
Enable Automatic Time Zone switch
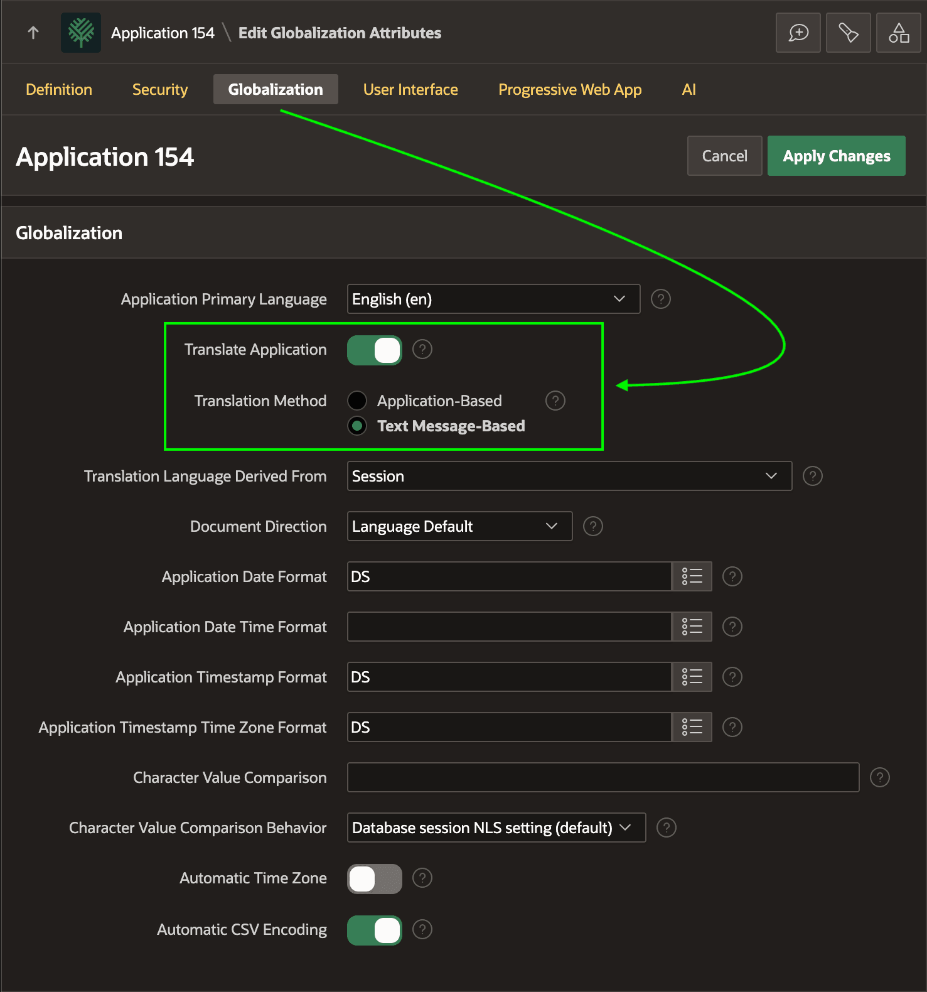(x=375, y=879)
